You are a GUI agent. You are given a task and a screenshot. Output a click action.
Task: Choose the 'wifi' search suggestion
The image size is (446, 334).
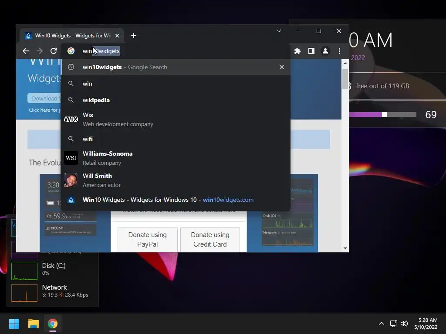176,139
